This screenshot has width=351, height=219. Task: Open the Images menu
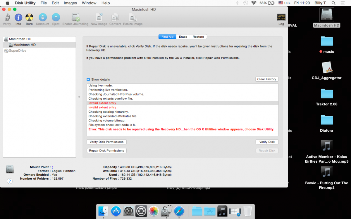pos(70,3)
